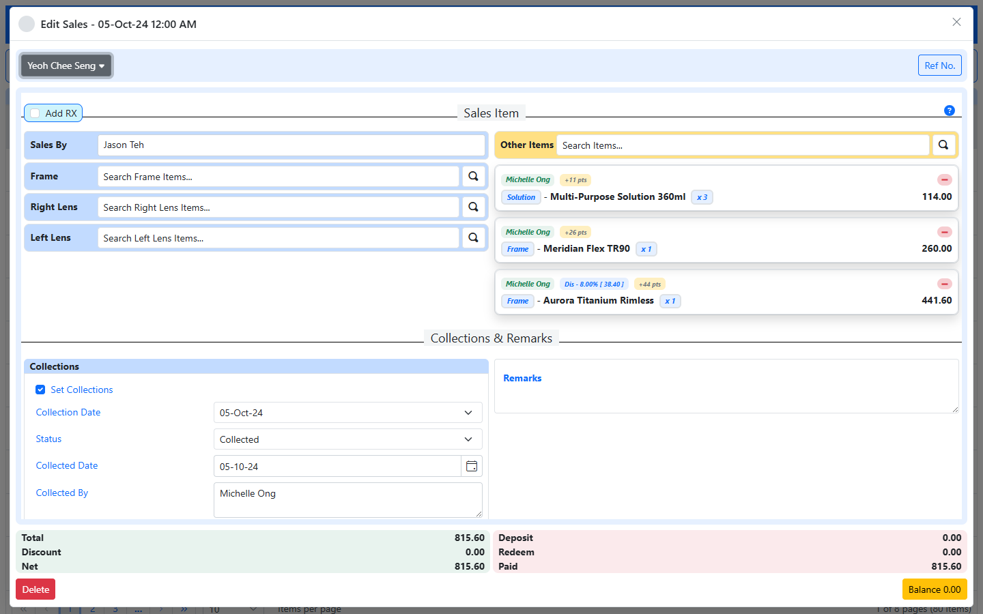
Task: Expand the Status Collected dropdown
Action: (x=348, y=439)
